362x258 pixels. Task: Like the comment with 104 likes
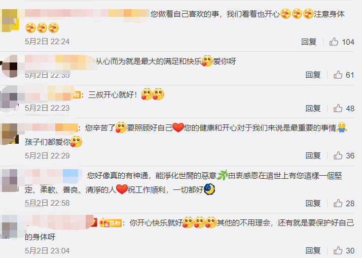click(334, 42)
